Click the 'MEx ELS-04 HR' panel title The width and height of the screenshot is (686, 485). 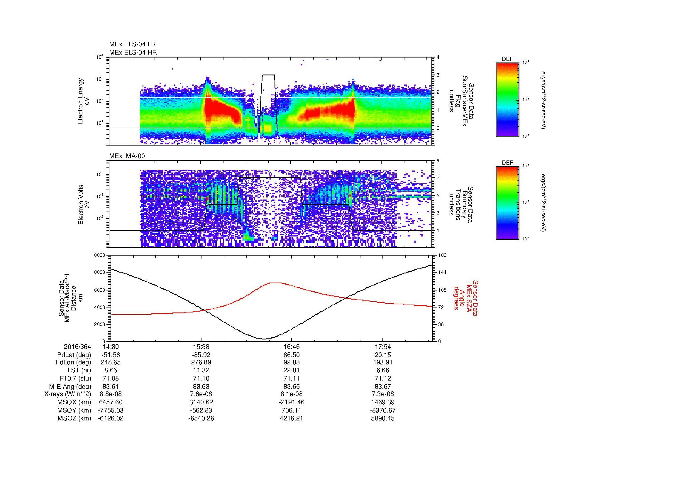(x=133, y=52)
